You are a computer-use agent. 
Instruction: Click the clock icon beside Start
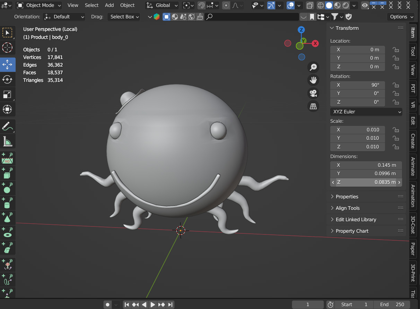coord(330,304)
